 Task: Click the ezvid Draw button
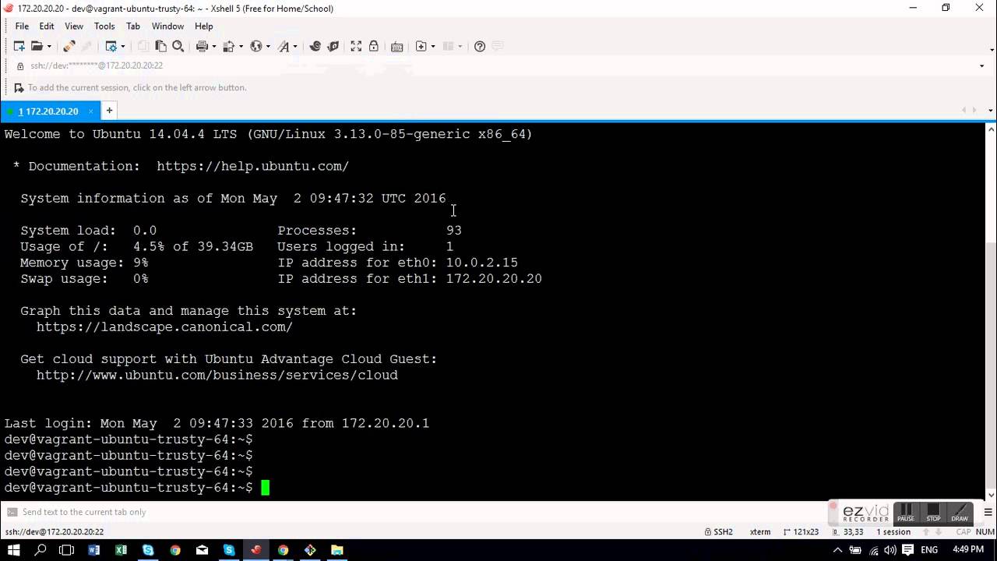pyautogui.click(x=960, y=513)
